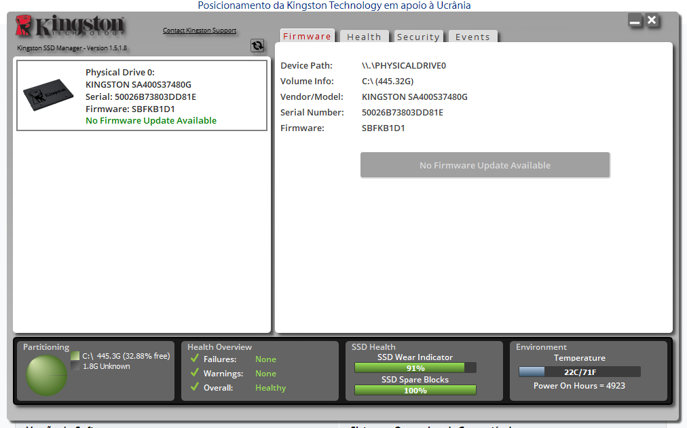This screenshot has height=428, width=687.
Task: Click the Kingston SSD Manager version 1.5.1.8 text
Action: (x=72, y=48)
